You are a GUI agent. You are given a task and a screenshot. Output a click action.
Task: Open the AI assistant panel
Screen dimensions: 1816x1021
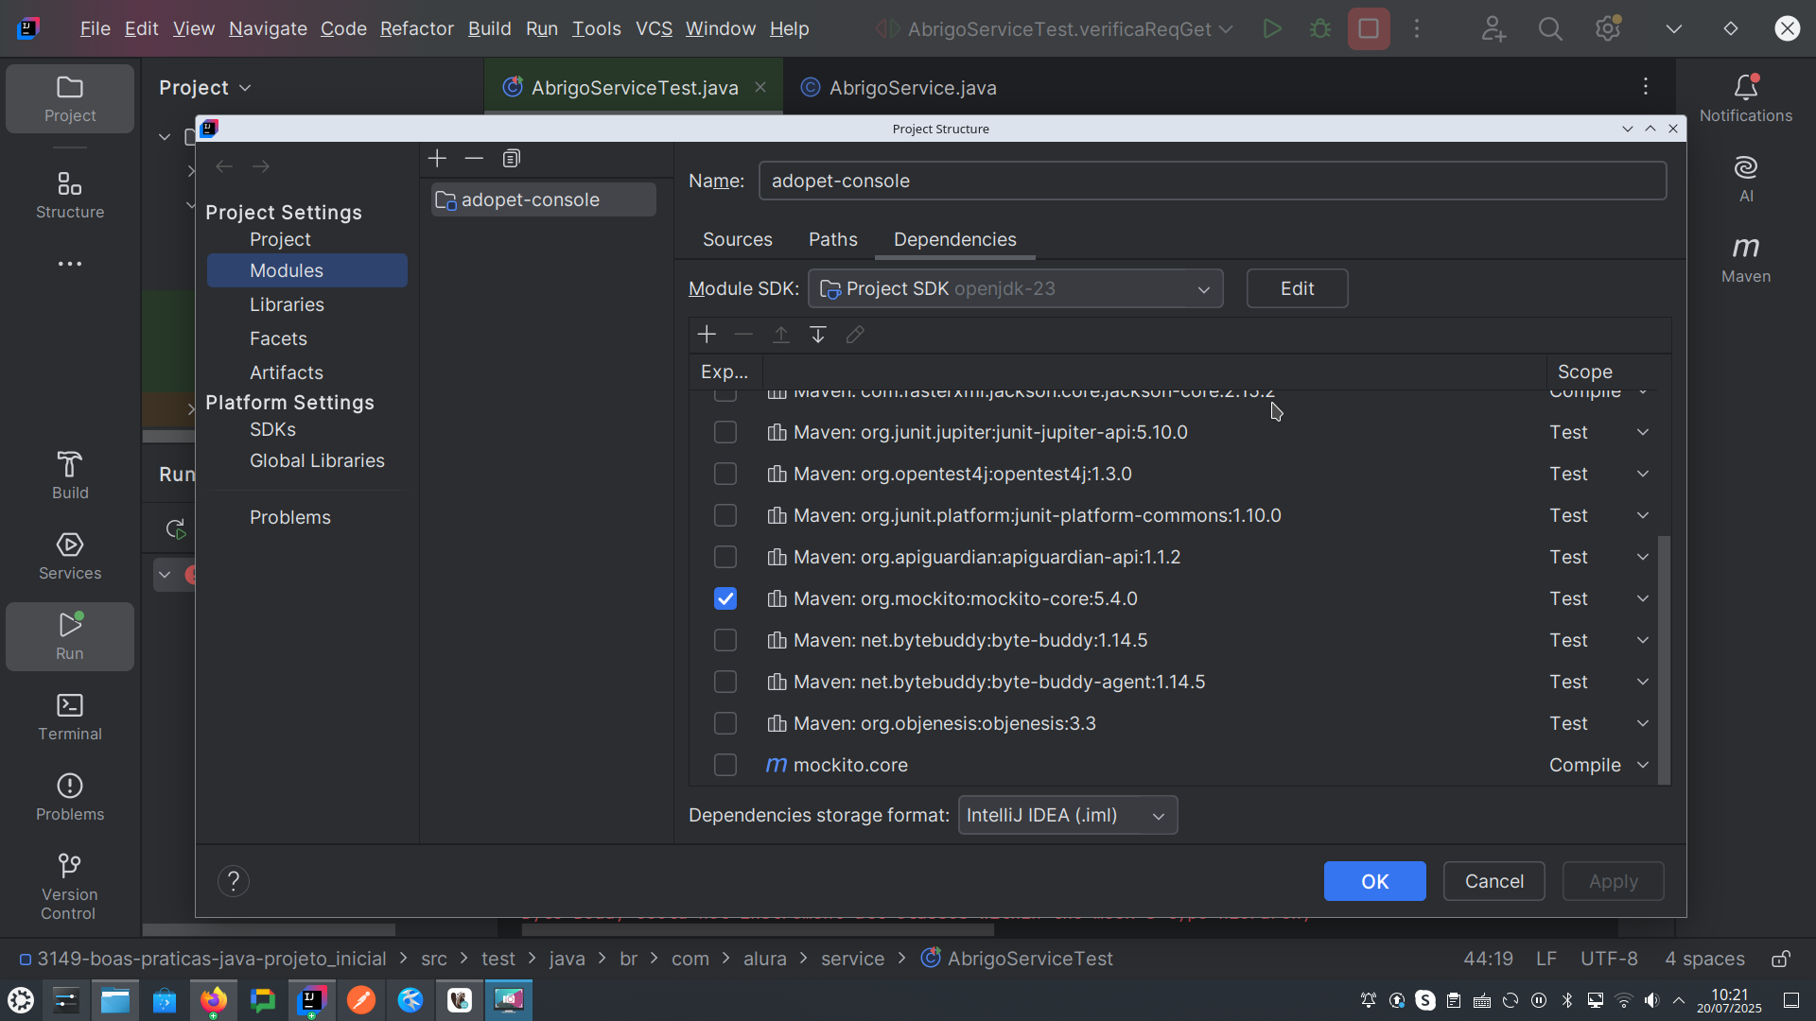tap(1746, 180)
